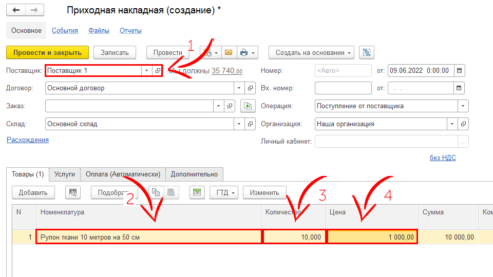The height and width of the screenshot is (277, 493).
Task: Click the Вх. номер input field
Action: (343, 88)
